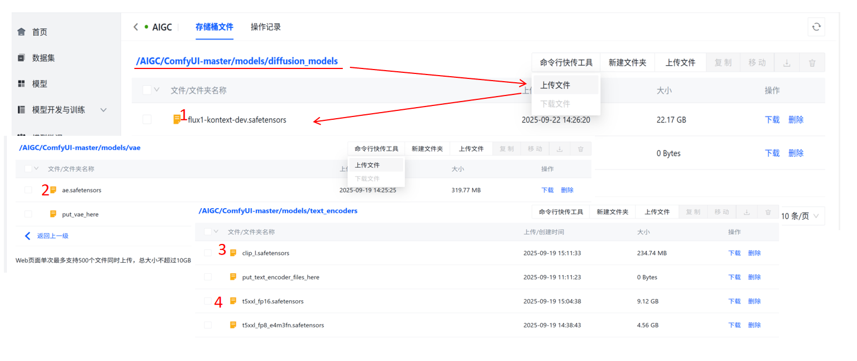
Task: Click 下载 for ae.safetensors
Action: click(x=547, y=190)
